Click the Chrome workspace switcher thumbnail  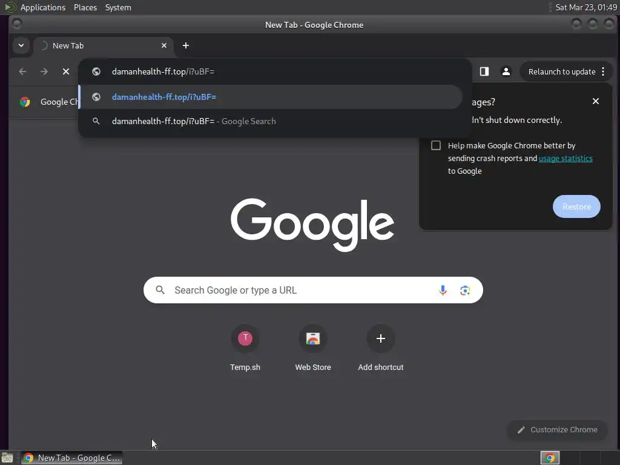coord(550,458)
